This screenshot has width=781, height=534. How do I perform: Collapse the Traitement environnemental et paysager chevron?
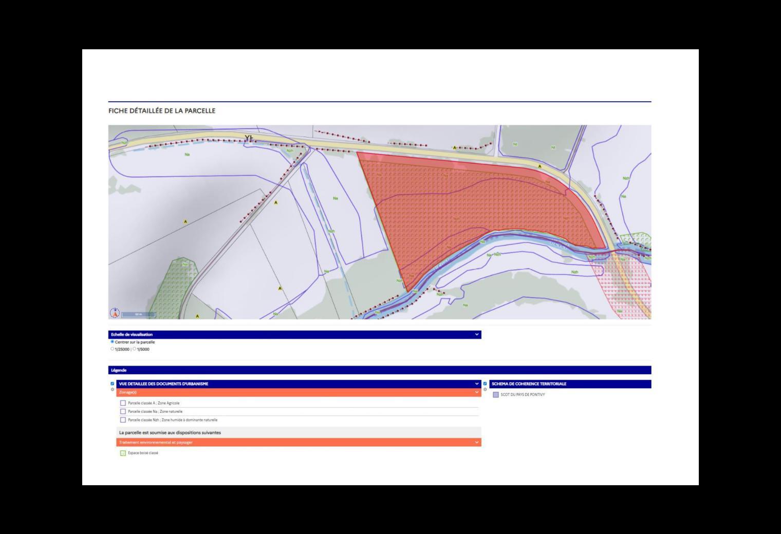pos(477,442)
